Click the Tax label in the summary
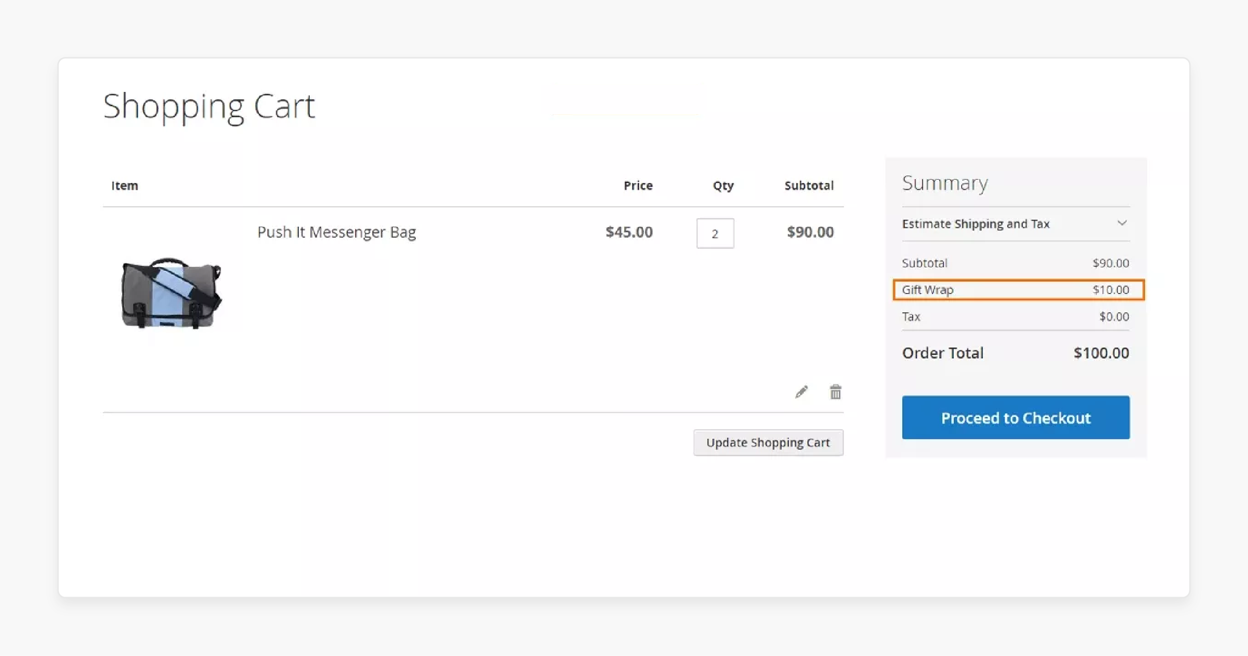The image size is (1248, 656). coord(911,317)
